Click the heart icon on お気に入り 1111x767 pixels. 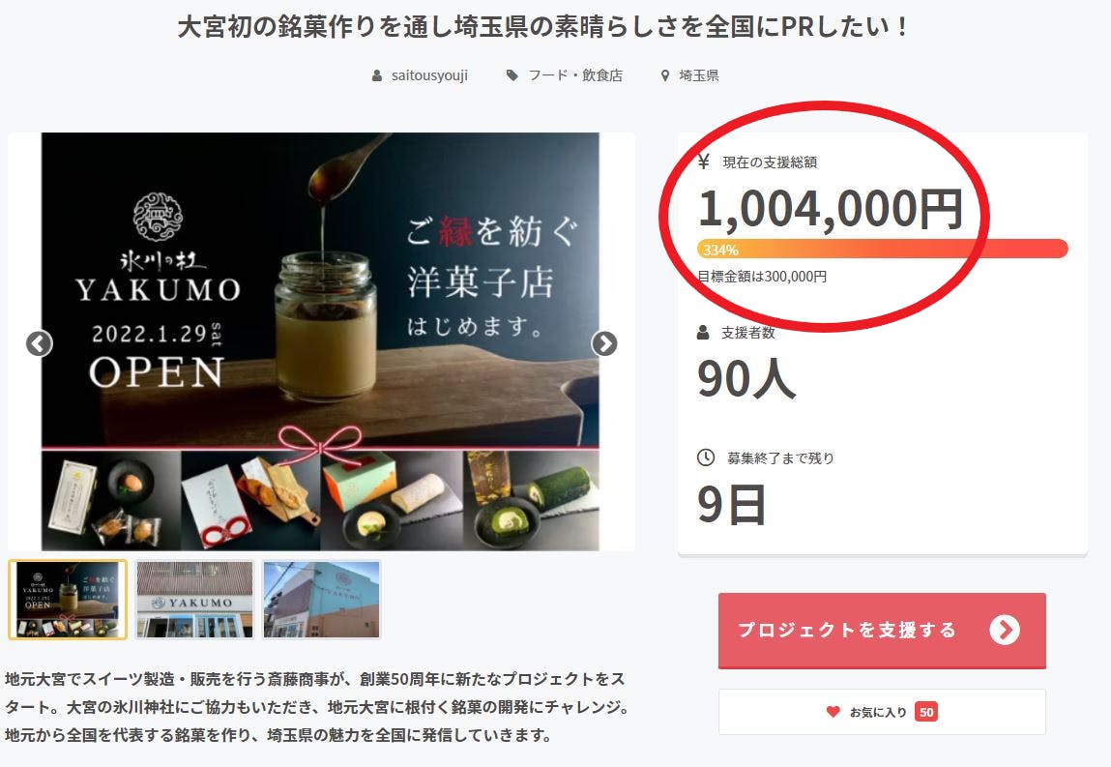click(x=833, y=712)
